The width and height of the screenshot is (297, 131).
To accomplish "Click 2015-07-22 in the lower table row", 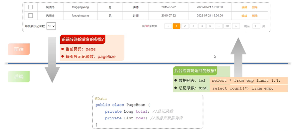I will click(x=169, y=16).
